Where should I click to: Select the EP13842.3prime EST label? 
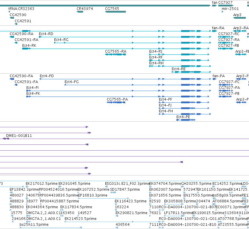(24, 190)
